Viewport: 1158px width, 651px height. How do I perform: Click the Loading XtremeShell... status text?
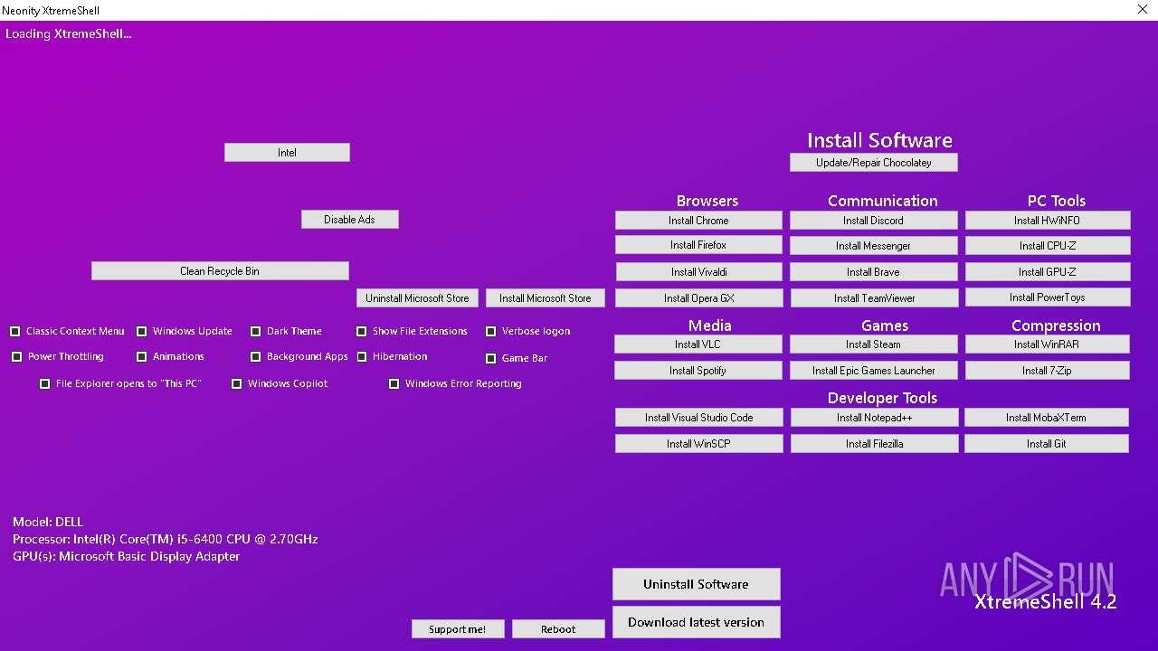[x=69, y=33]
